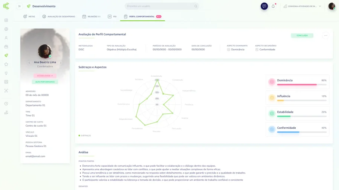Click the email@email.com text
Screen dimensions: 339x190
(35, 157)
